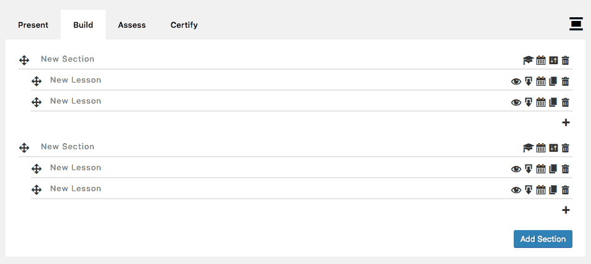Open the Certify tab
Viewport: 591px width, 264px height.
(x=184, y=25)
